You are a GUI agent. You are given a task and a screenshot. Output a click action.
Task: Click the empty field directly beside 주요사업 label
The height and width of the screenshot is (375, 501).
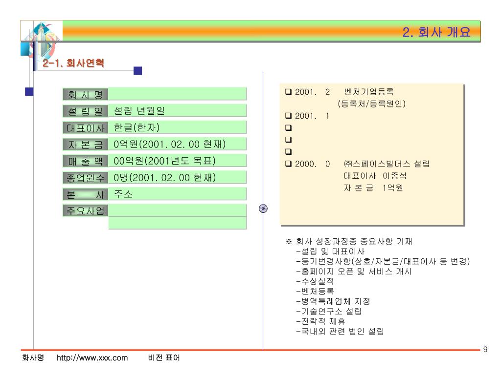click(x=177, y=210)
